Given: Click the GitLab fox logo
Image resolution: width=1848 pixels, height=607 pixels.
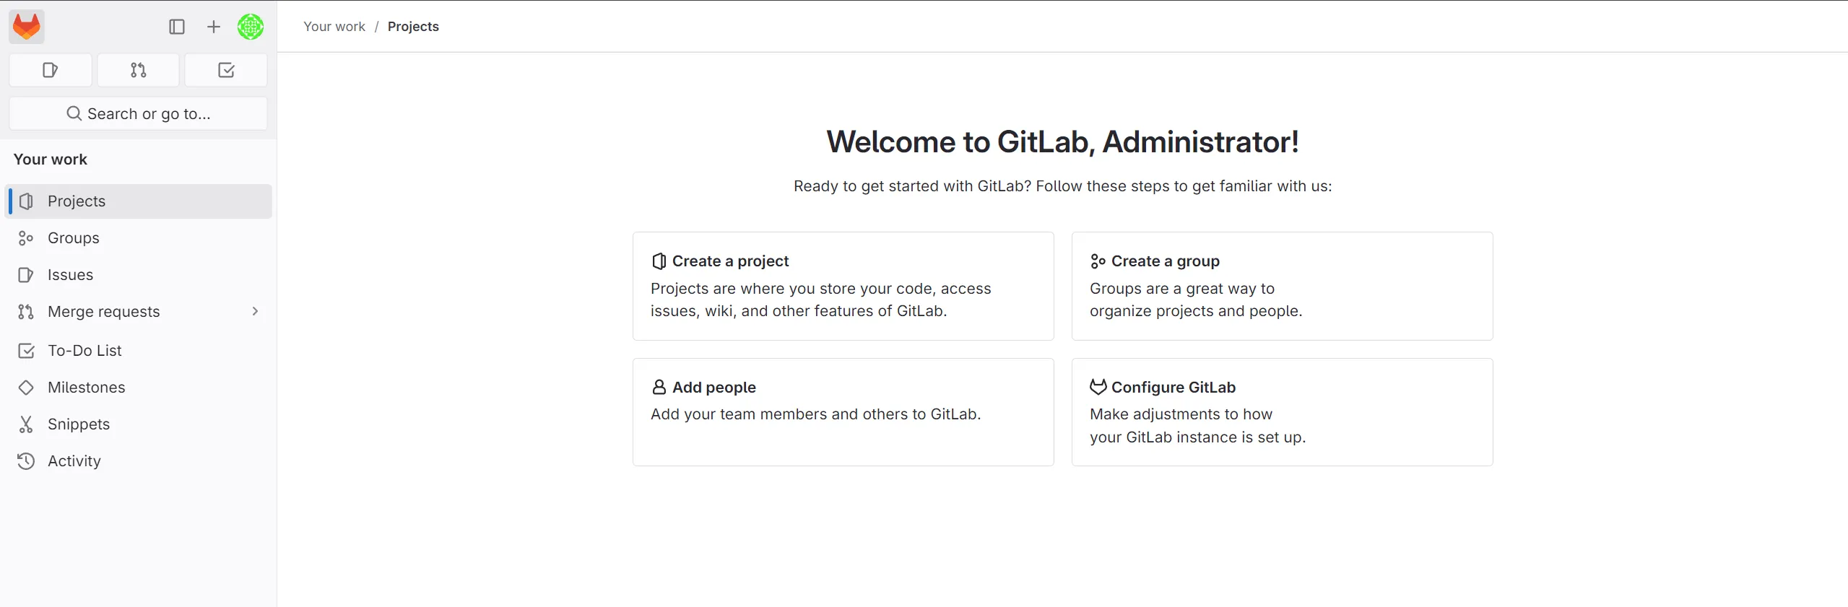Looking at the screenshot, I should [x=27, y=27].
